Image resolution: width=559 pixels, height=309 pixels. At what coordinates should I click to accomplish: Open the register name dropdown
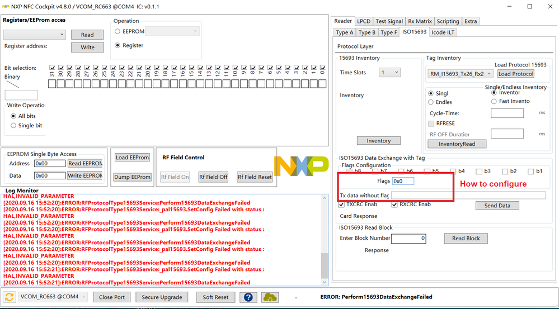tap(35, 35)
